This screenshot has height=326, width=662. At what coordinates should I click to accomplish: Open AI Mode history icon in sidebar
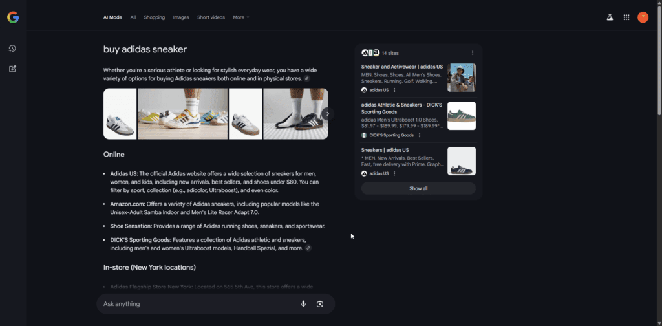(x=12, y=49)
